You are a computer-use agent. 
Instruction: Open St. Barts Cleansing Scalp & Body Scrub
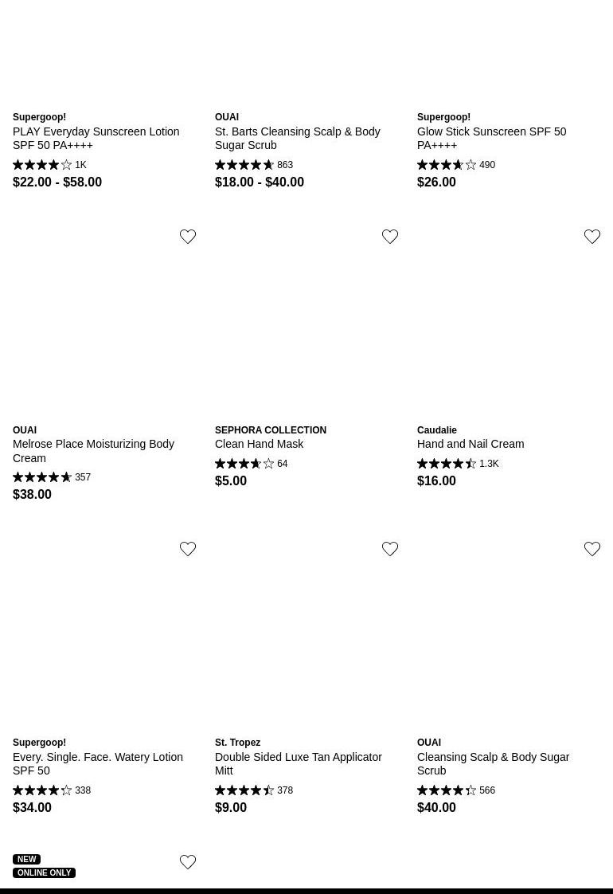pos(297,138)
